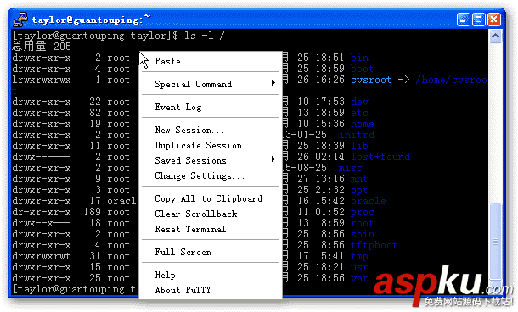The image size is (518, 312).
Task: Click the 'drwx------' permissions text
Action: [42, 157]
